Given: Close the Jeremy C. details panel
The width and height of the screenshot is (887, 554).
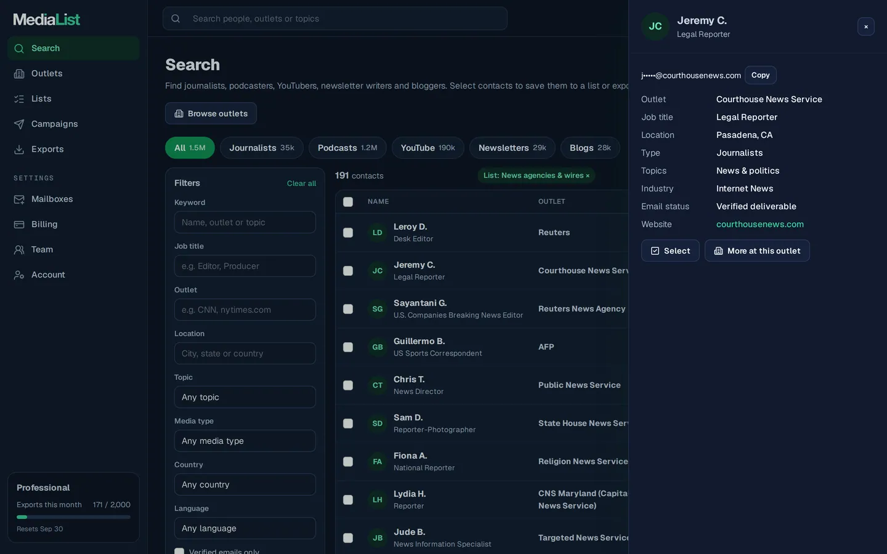Looking at the screenshot, I should click(866, 26).
